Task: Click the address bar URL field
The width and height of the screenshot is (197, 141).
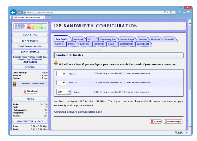Action: tap(93, 13)
